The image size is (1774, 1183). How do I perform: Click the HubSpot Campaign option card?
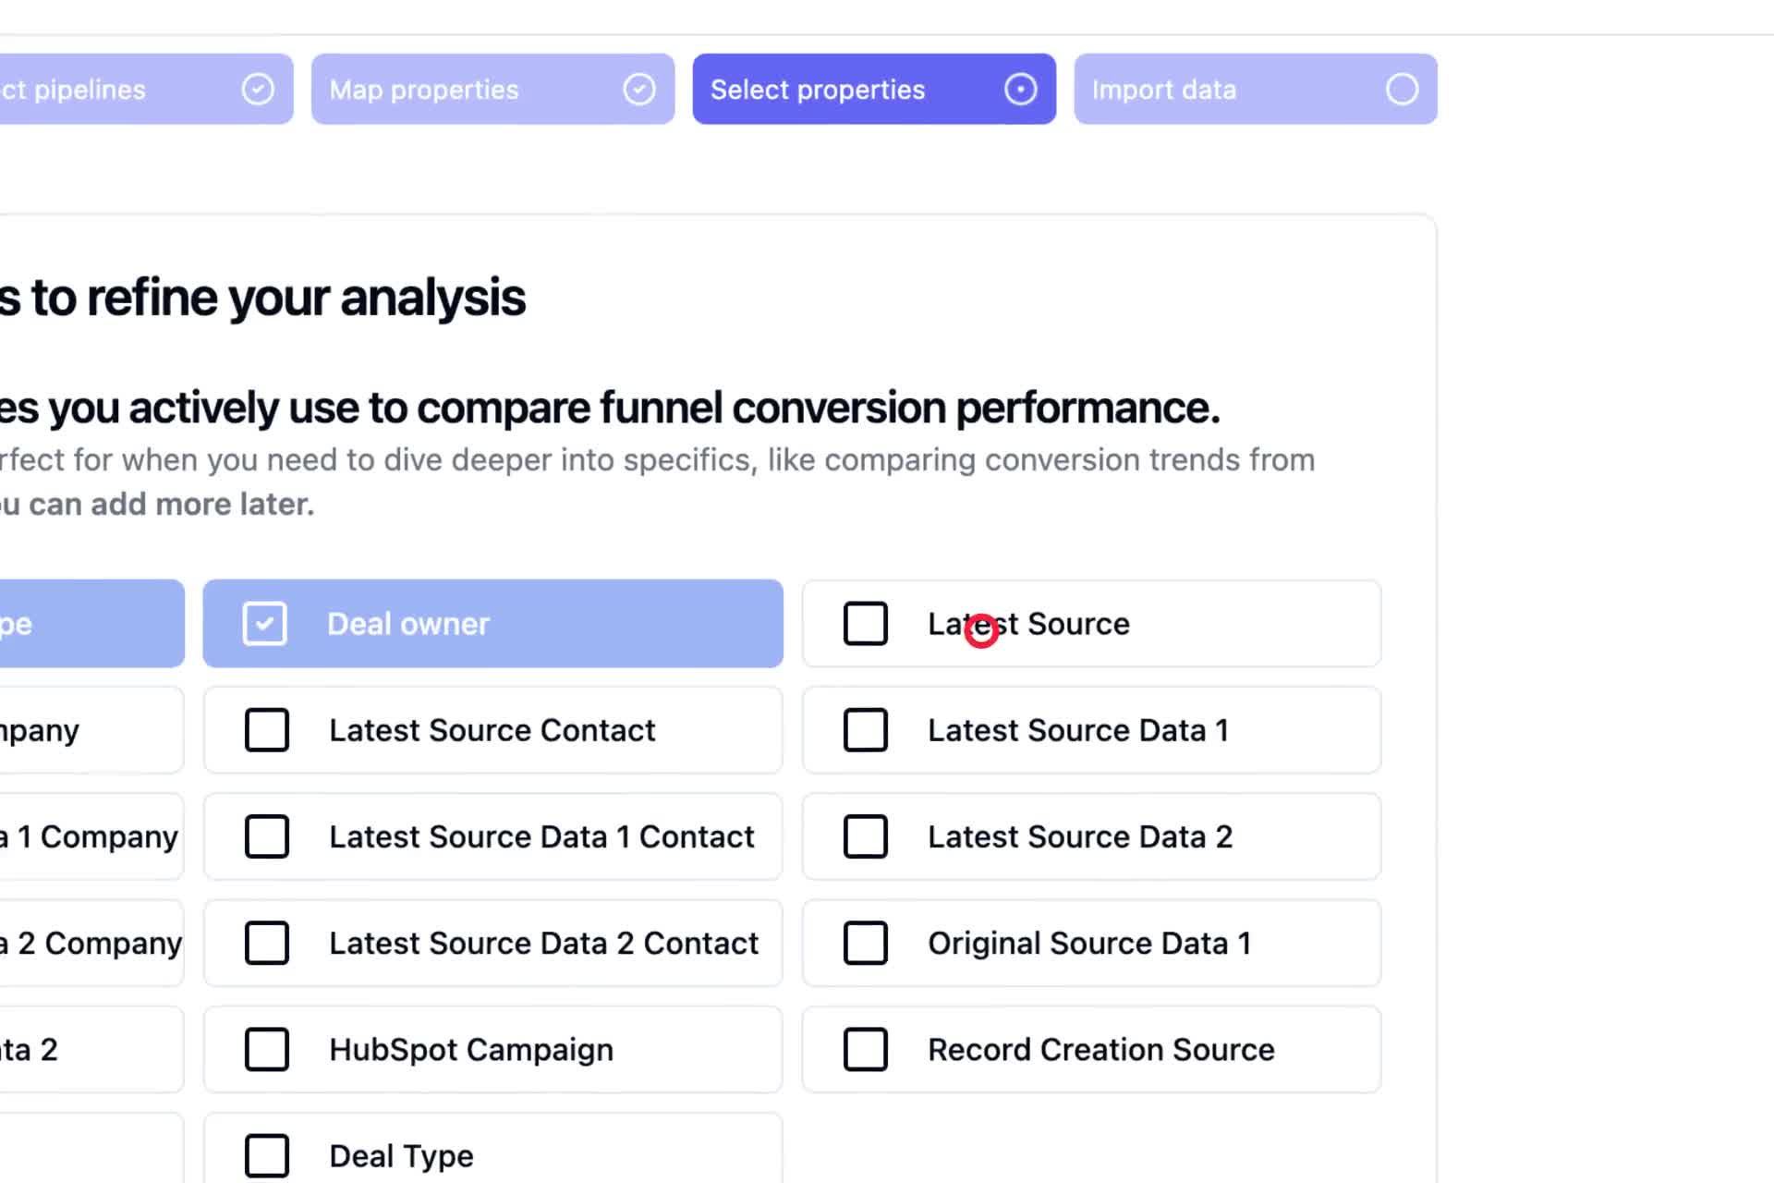pyautogui.click(x=493, y=1050)
